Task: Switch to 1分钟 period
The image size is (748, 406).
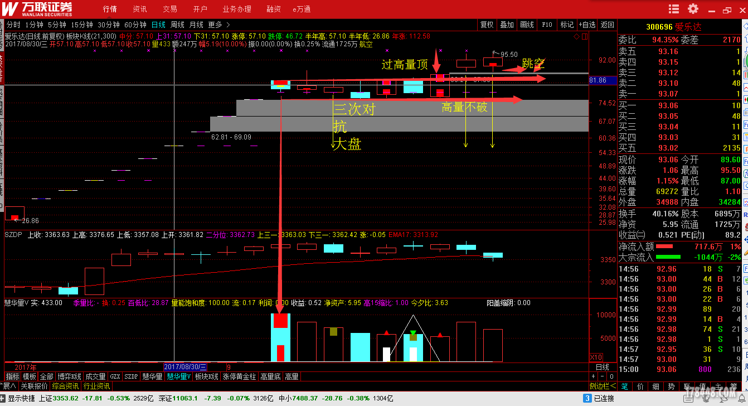Action: pos(35,25)
